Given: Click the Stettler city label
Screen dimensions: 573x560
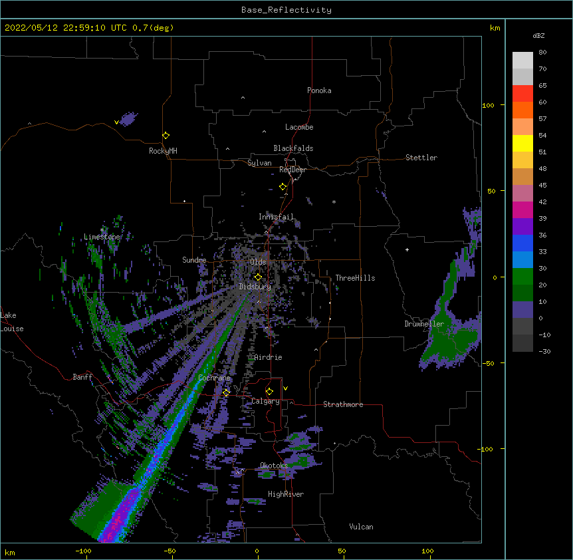Looking at the screenshot, I should [x=421, y=158].
